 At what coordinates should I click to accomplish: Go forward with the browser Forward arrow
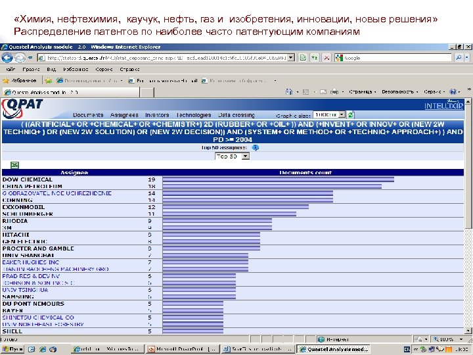click(x=20, y=58)
